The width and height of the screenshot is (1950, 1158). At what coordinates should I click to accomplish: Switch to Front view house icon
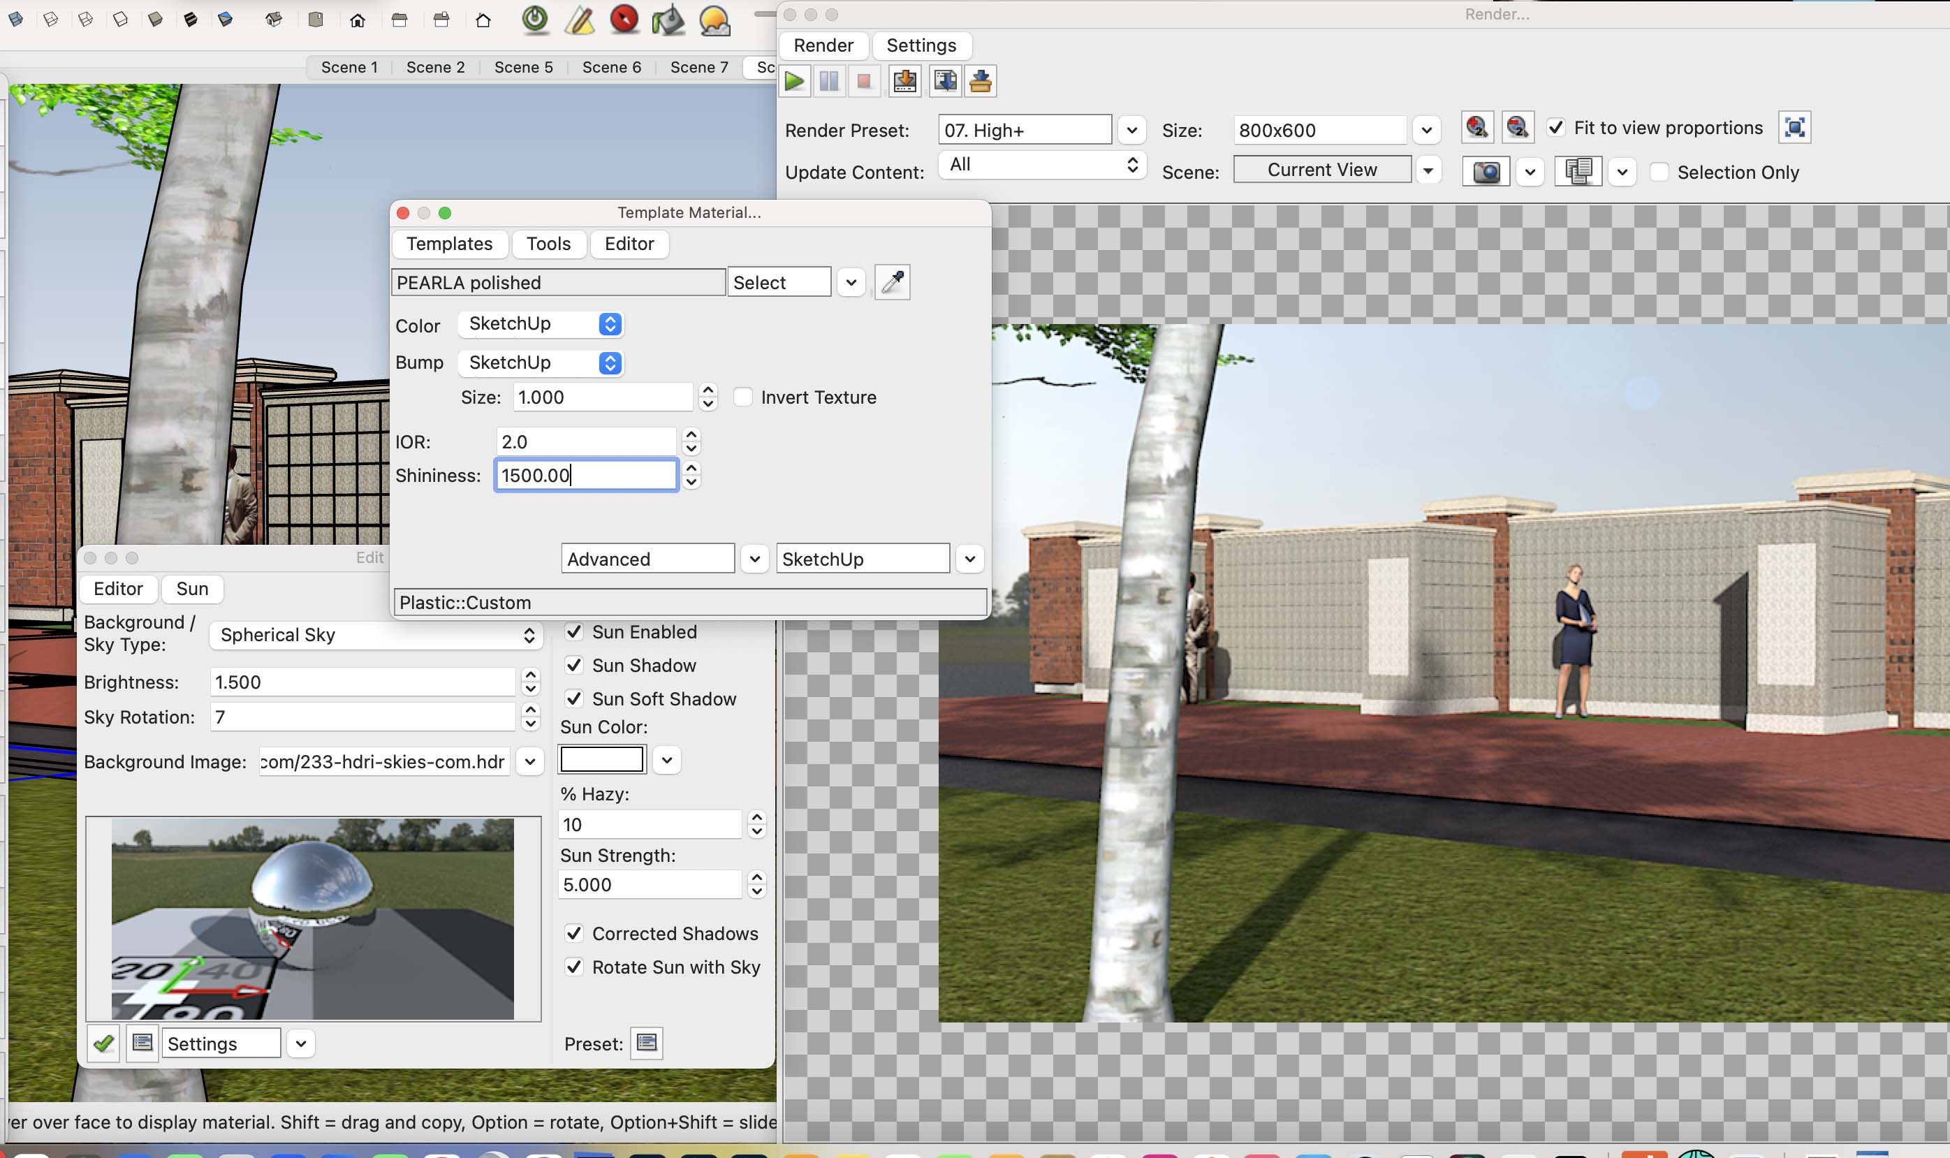[358, 20]
